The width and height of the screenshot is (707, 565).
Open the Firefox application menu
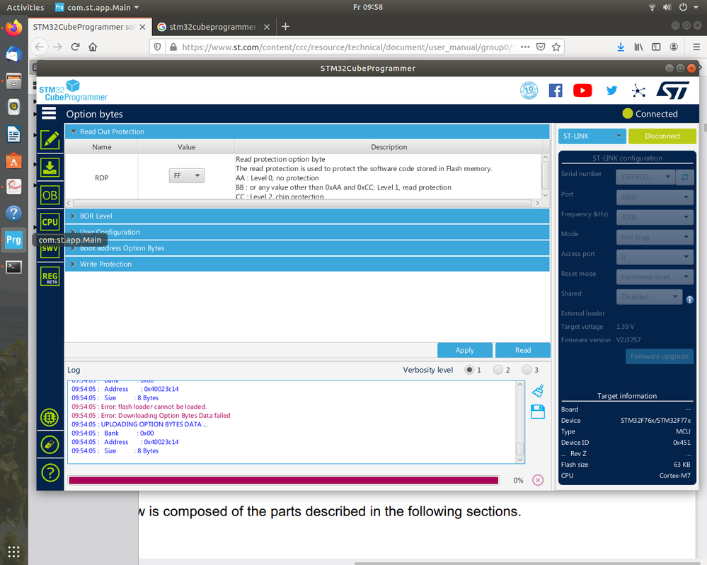tap(696, 47)
